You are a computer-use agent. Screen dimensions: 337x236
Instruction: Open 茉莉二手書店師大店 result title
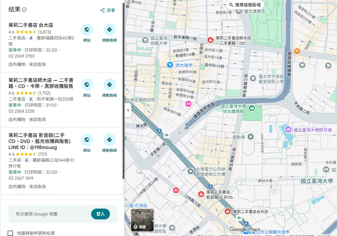click(x=41, y=83)
